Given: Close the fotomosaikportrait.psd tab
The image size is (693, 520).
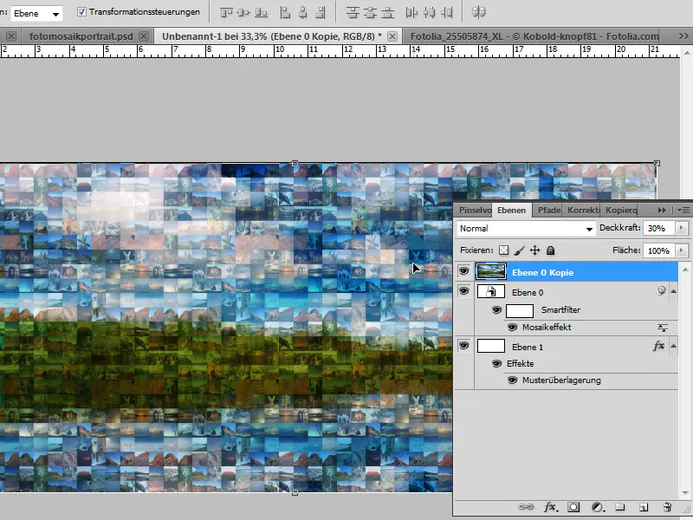Looking at the screenshot, I should click(144, 36).
